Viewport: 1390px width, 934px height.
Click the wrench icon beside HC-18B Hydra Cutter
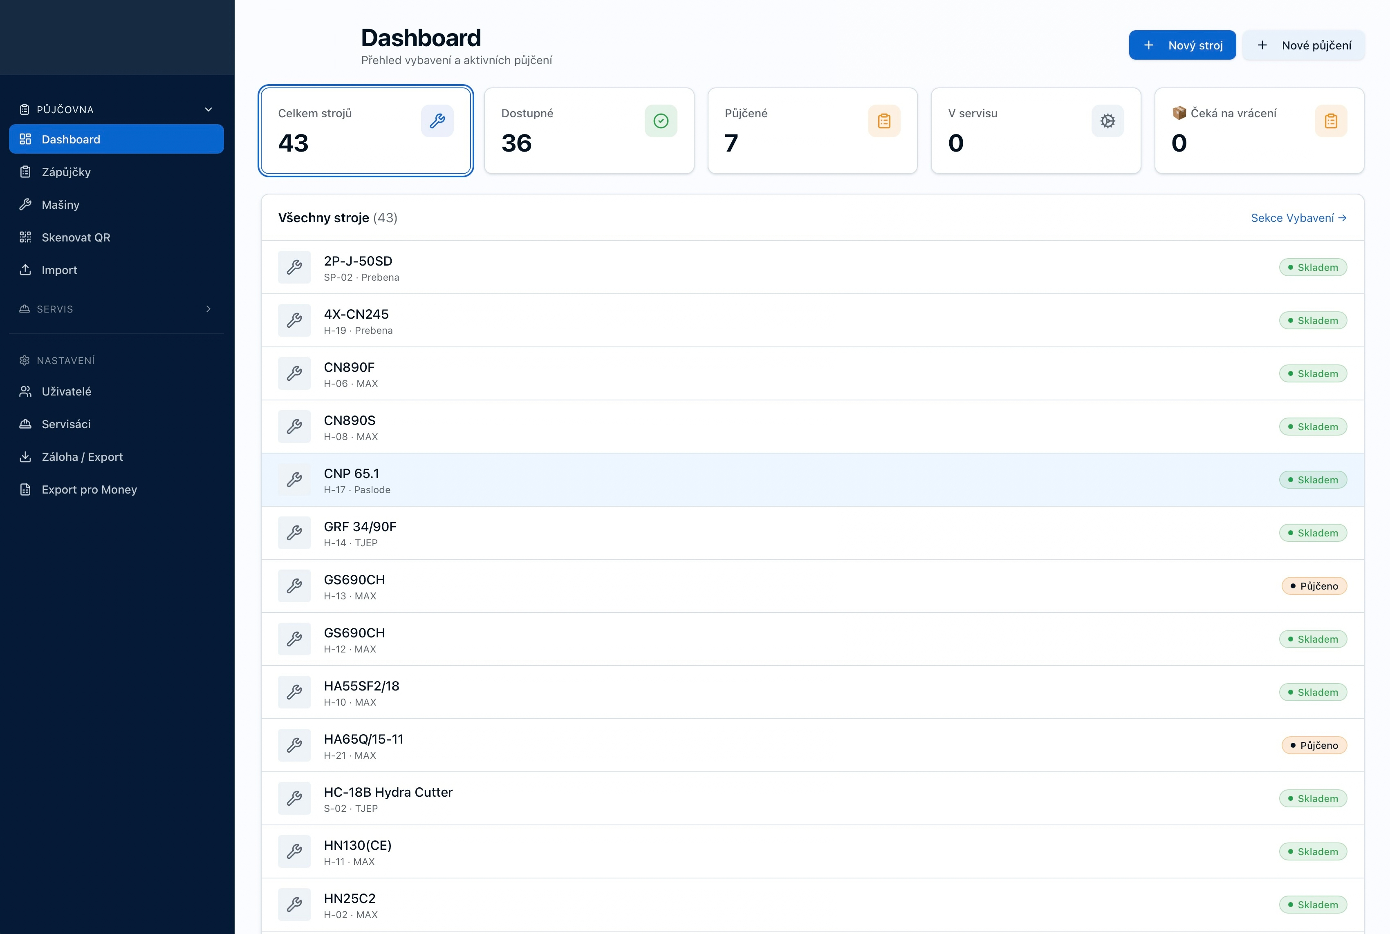pos(294,798)
